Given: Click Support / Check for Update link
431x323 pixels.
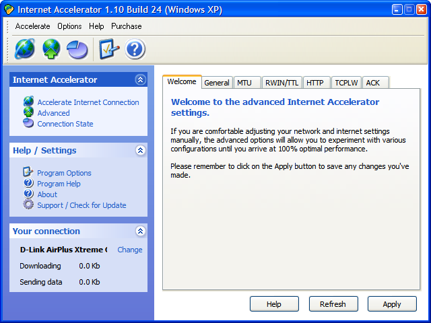Looking at the screenshot, I should coord(81,205).
